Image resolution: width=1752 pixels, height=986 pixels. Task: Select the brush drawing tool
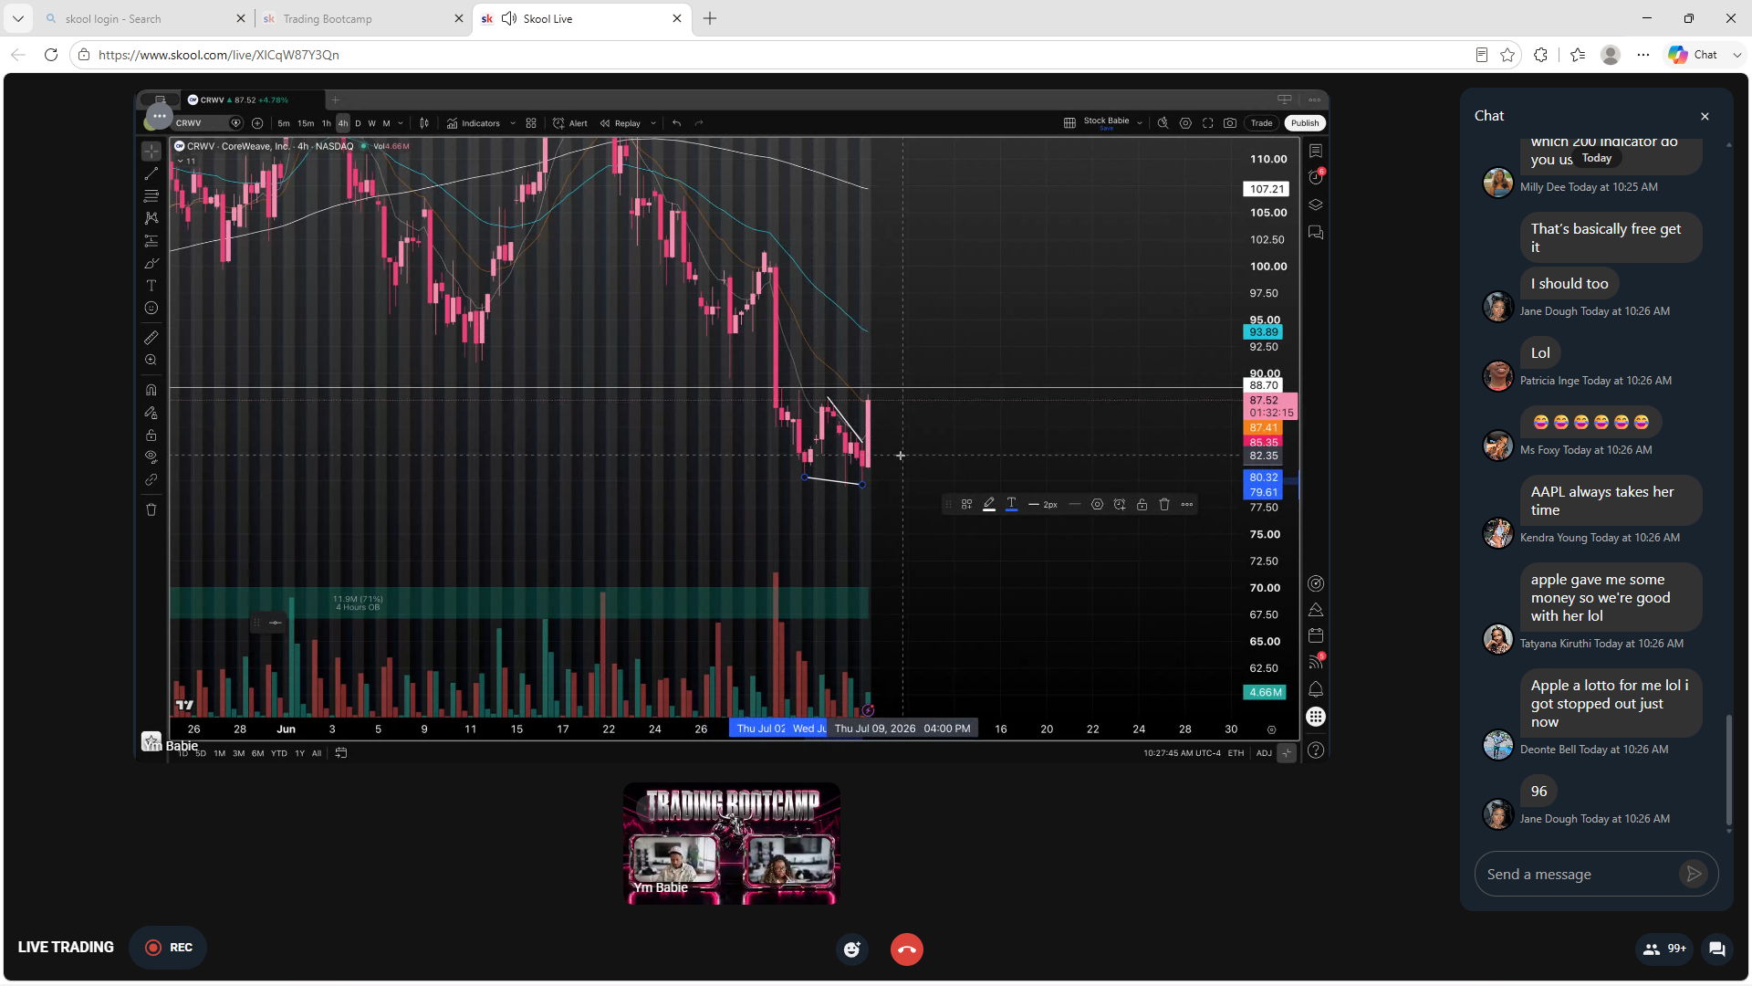pyautogui.click(x=151, y=264)
